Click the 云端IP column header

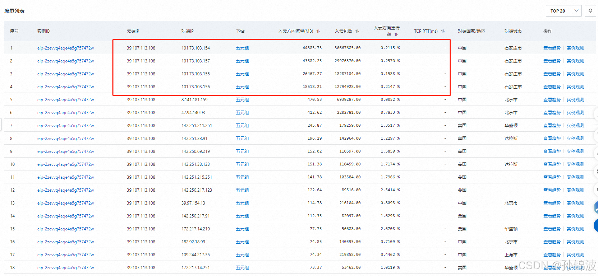133,31
